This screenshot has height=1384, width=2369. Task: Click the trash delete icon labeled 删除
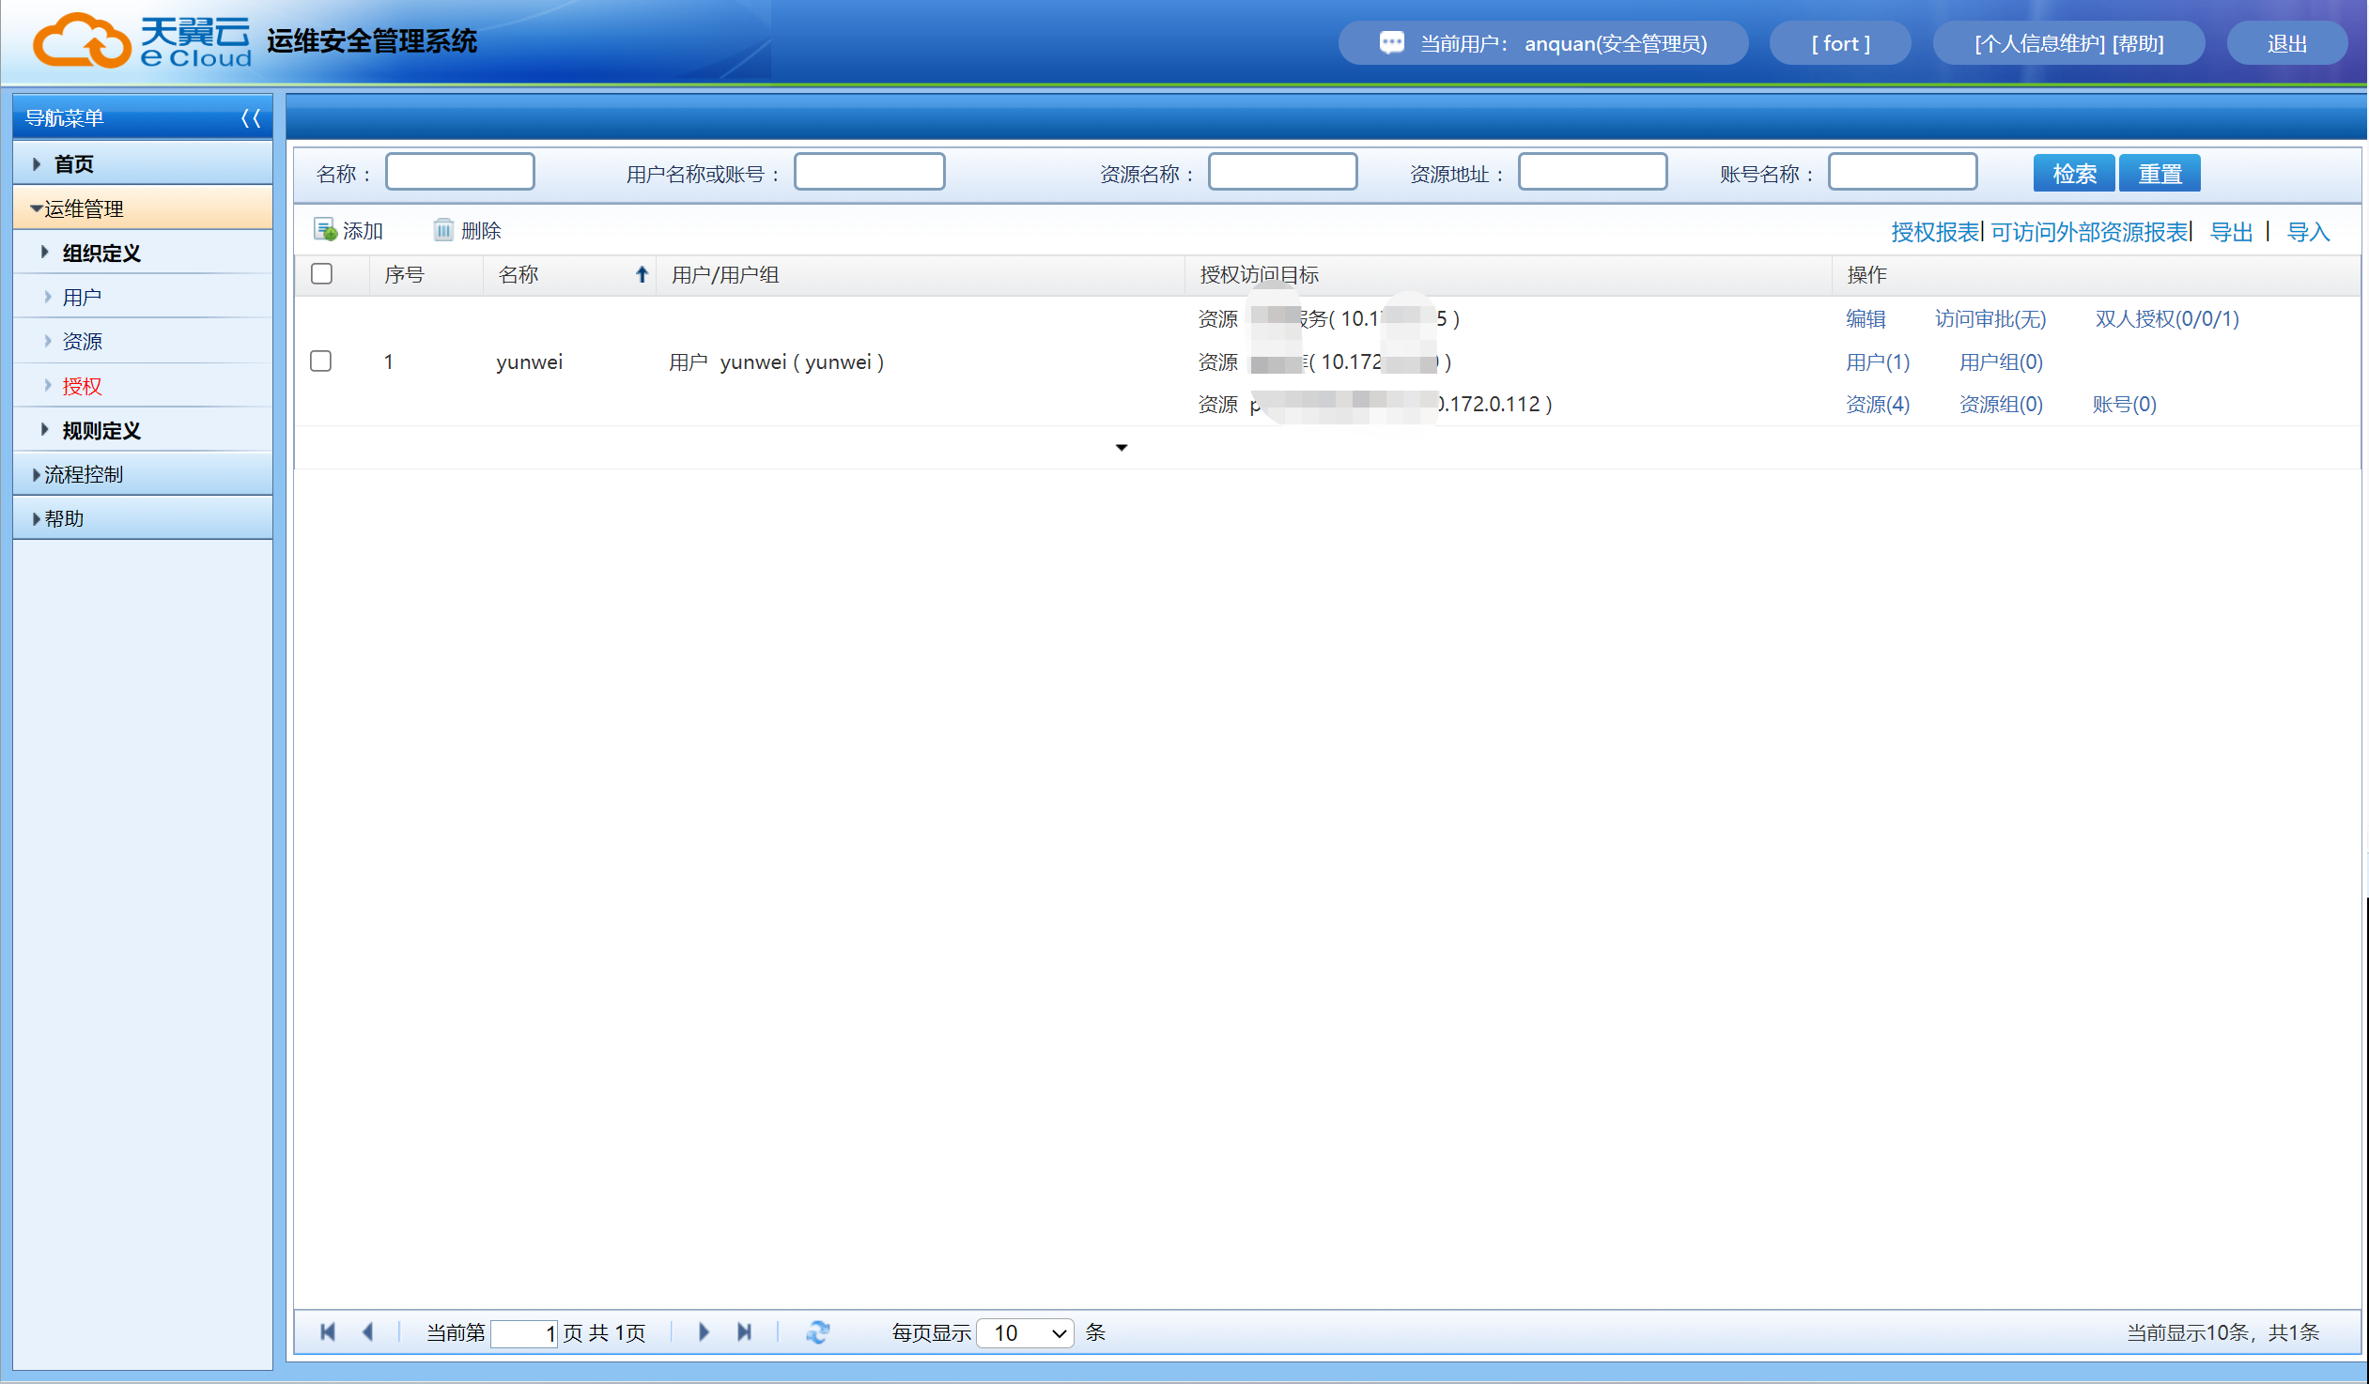[x=442, y=230]
